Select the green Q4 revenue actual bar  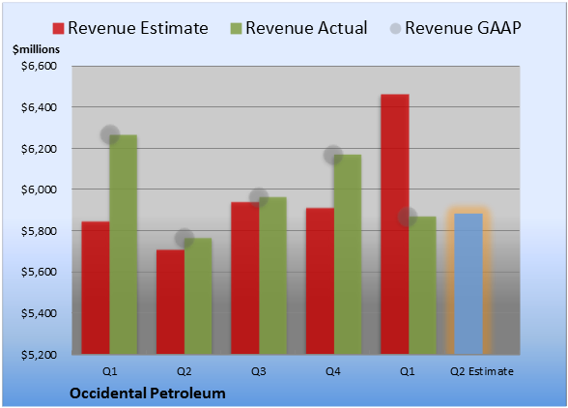coord(348,254)
